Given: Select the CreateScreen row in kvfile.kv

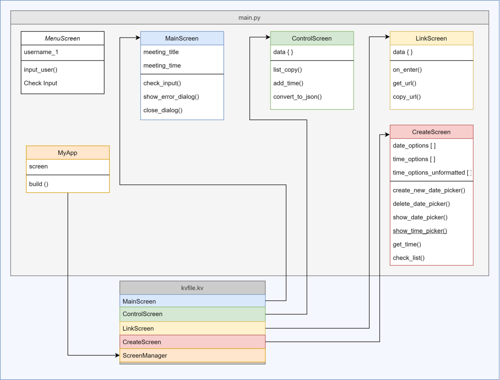Looking at the screenshot, I should (192, 342).
